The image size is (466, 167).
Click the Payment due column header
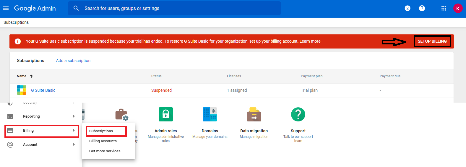pos(390,76)
